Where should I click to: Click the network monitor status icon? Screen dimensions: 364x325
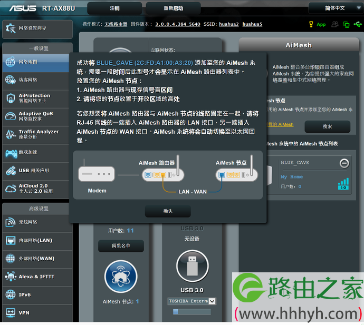click(346, 24)
